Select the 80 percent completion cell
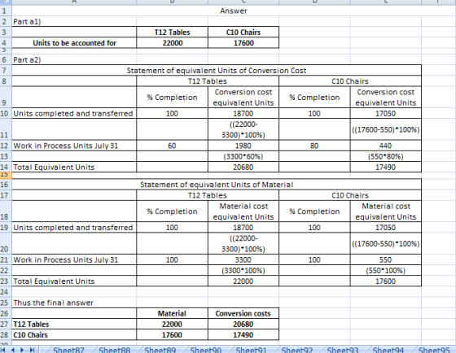The width and height of the screenshot is (456, 353). [x=314, y=146]
